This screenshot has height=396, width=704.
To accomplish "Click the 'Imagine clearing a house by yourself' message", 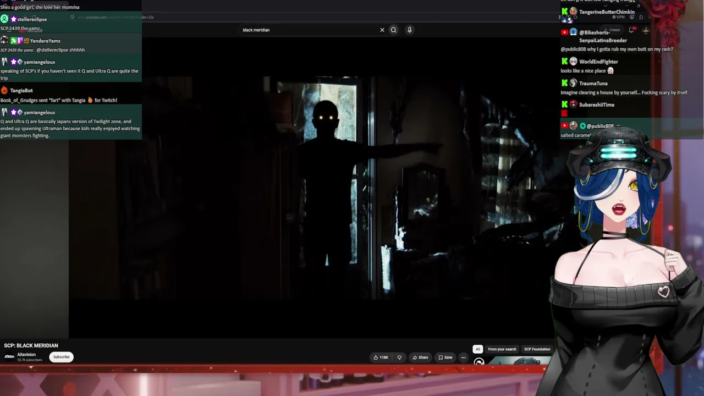I will coord(624,92).
